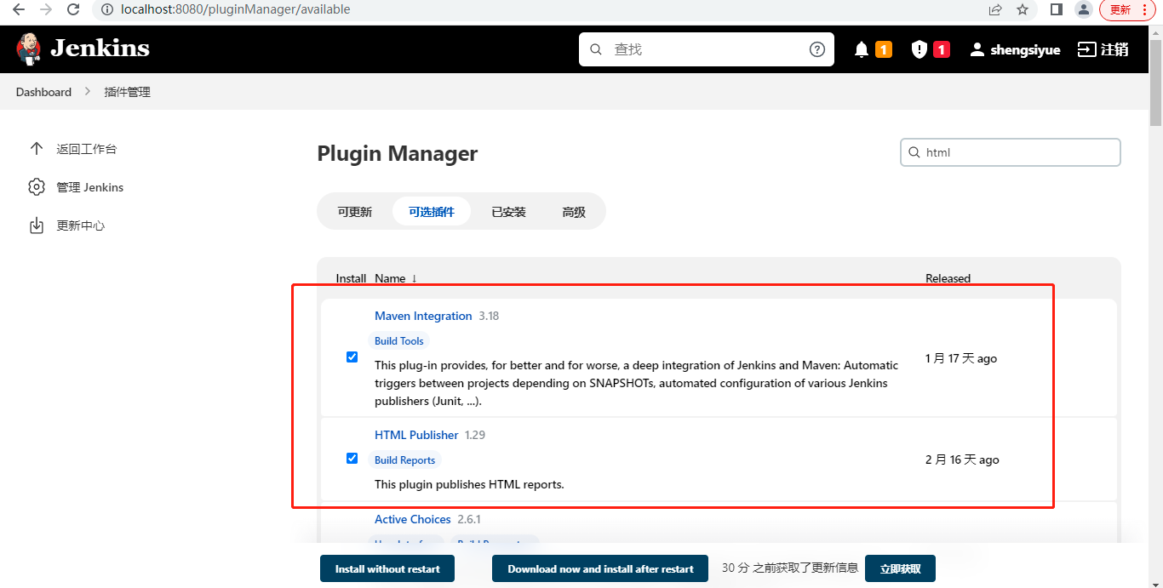Click the 查找 search box in the header
The image size is (1163, 588).
tap(707, 49)
